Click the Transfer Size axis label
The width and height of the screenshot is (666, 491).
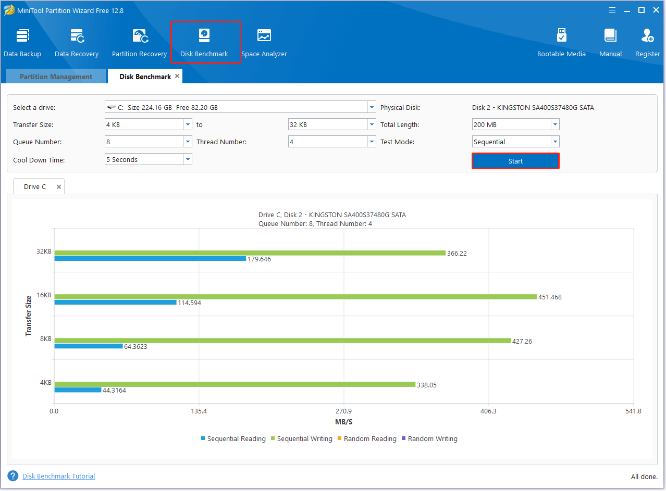(x=29, y=316)
